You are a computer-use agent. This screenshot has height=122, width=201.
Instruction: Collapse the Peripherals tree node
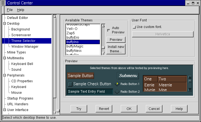point(4,75)
